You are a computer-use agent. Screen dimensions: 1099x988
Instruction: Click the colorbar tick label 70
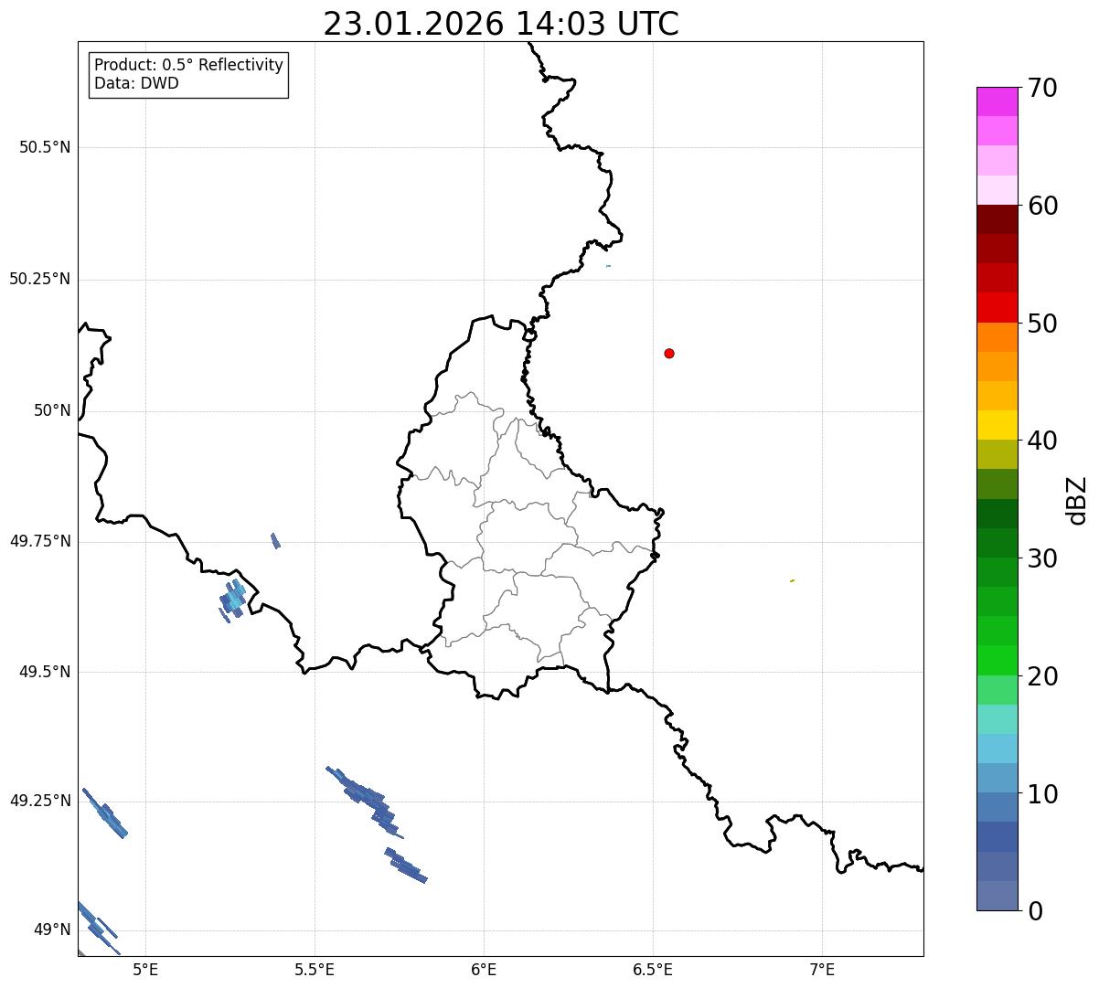[x=1042, y=88]
